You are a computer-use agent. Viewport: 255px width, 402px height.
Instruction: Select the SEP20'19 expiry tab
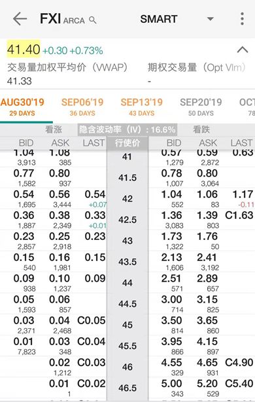201,107
